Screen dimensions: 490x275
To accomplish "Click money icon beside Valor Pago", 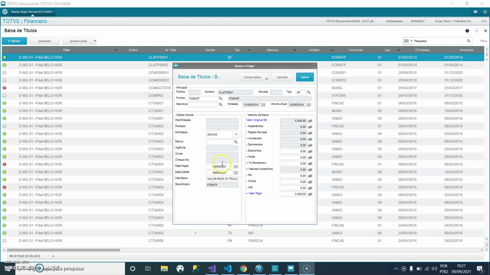I will [310, 194].
